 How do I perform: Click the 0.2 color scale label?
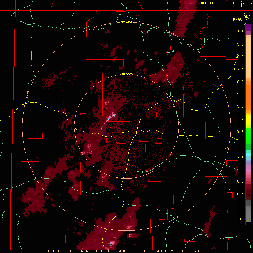240,182
